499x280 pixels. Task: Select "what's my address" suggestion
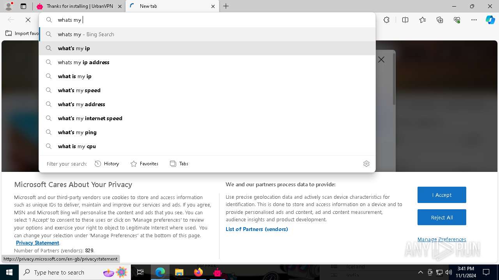coord(207,104)
